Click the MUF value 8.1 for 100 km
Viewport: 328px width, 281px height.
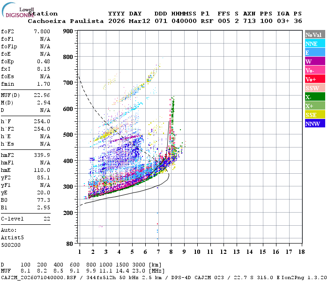(25, 271)
